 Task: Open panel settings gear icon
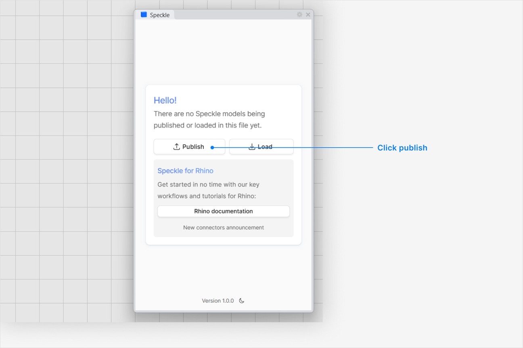click(x=299, y=14)
